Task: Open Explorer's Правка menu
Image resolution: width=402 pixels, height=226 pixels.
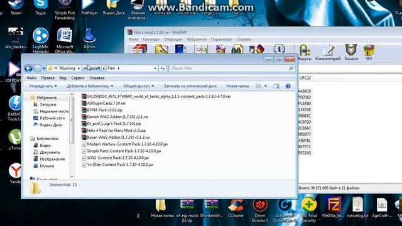Action: tap(48, 78)
